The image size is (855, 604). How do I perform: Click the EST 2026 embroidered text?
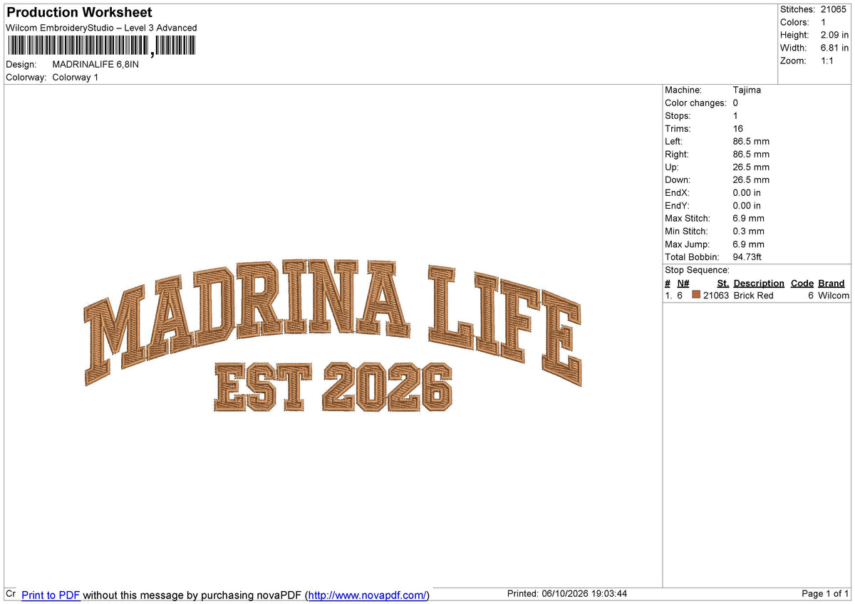click(333, 387)
